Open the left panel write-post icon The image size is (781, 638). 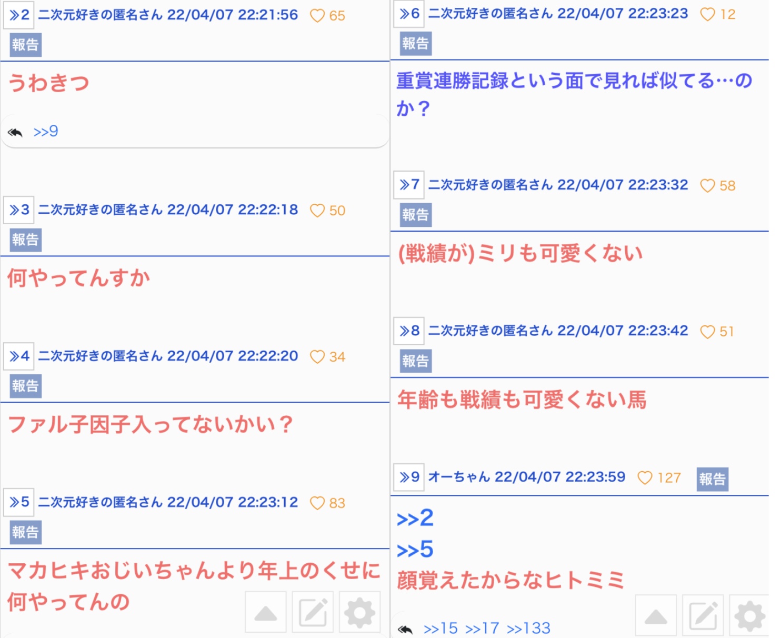pyautogui.click(x=313, y=612)
